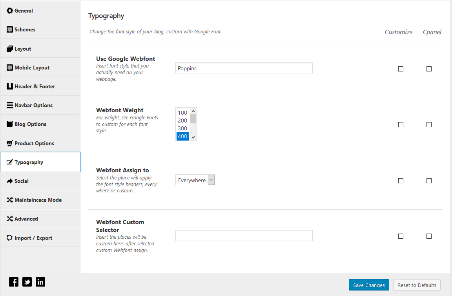452x296 pixels.
Task: Click the Import / Export refresh icon
Action: 10,238
